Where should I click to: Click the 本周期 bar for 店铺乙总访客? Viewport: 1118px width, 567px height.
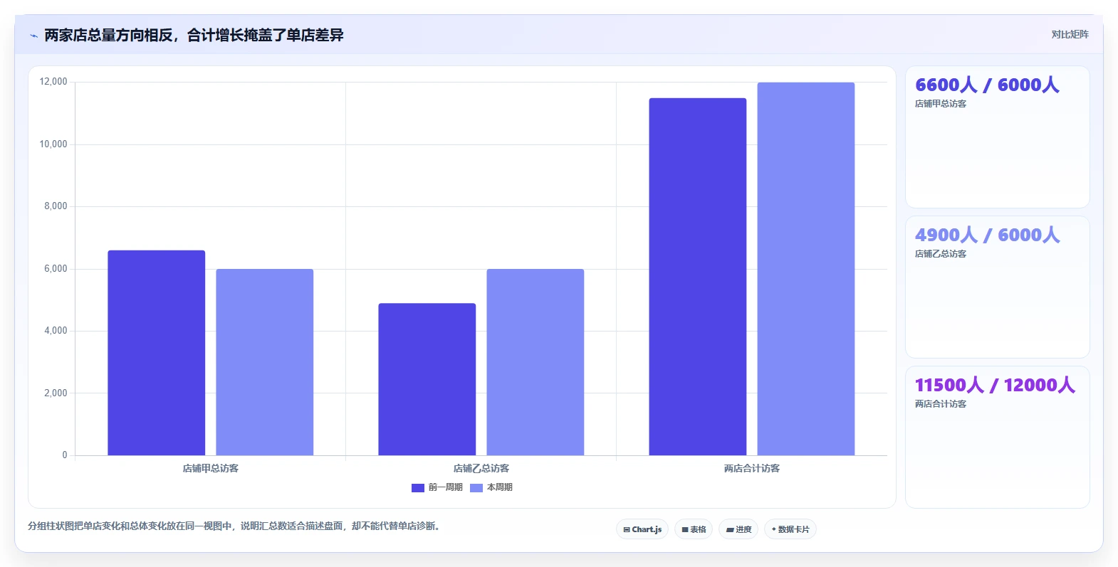tap(536, 362)
